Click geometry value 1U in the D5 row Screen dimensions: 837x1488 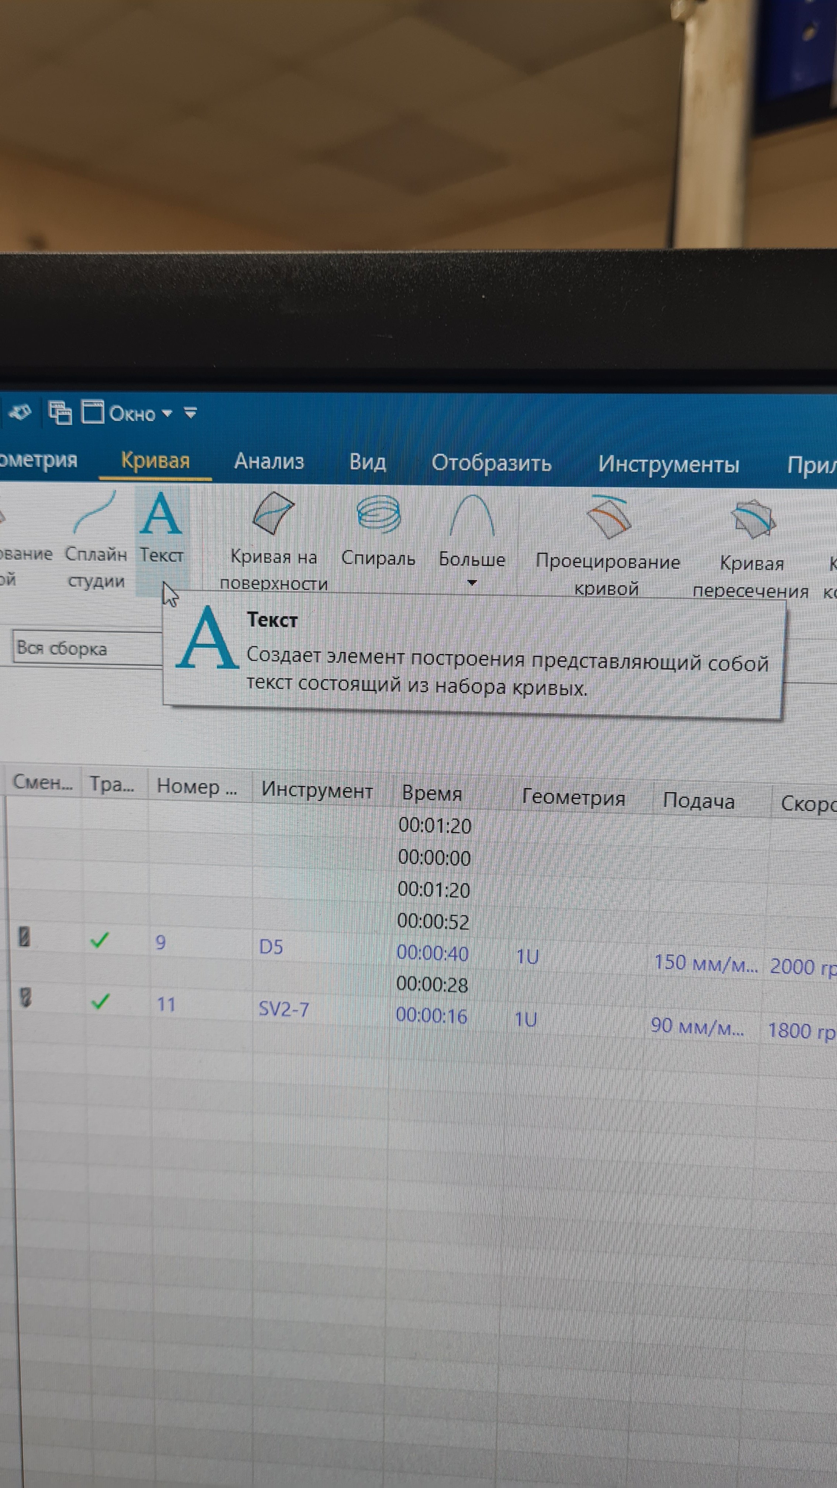pyautogui.click(x=527, y=957)
